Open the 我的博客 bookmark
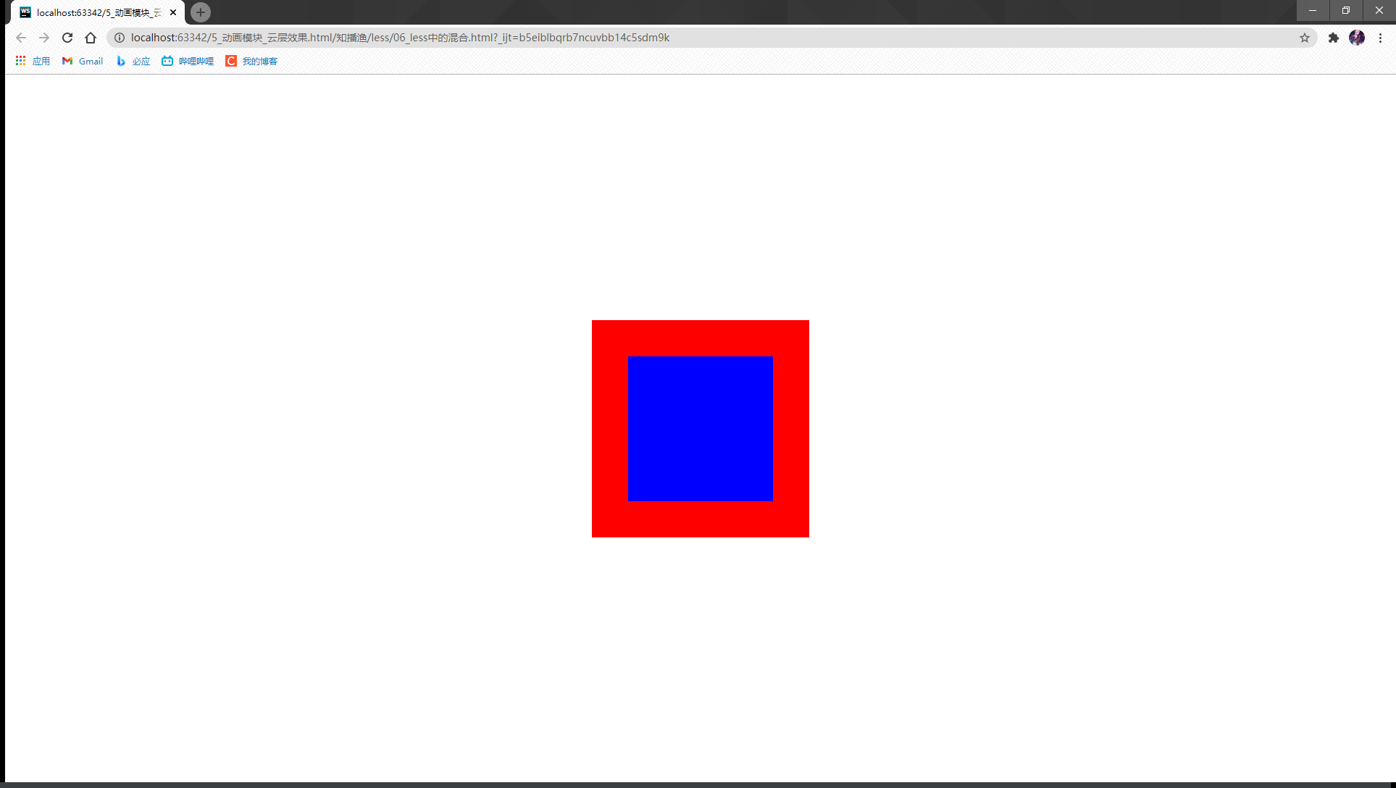 251,61
